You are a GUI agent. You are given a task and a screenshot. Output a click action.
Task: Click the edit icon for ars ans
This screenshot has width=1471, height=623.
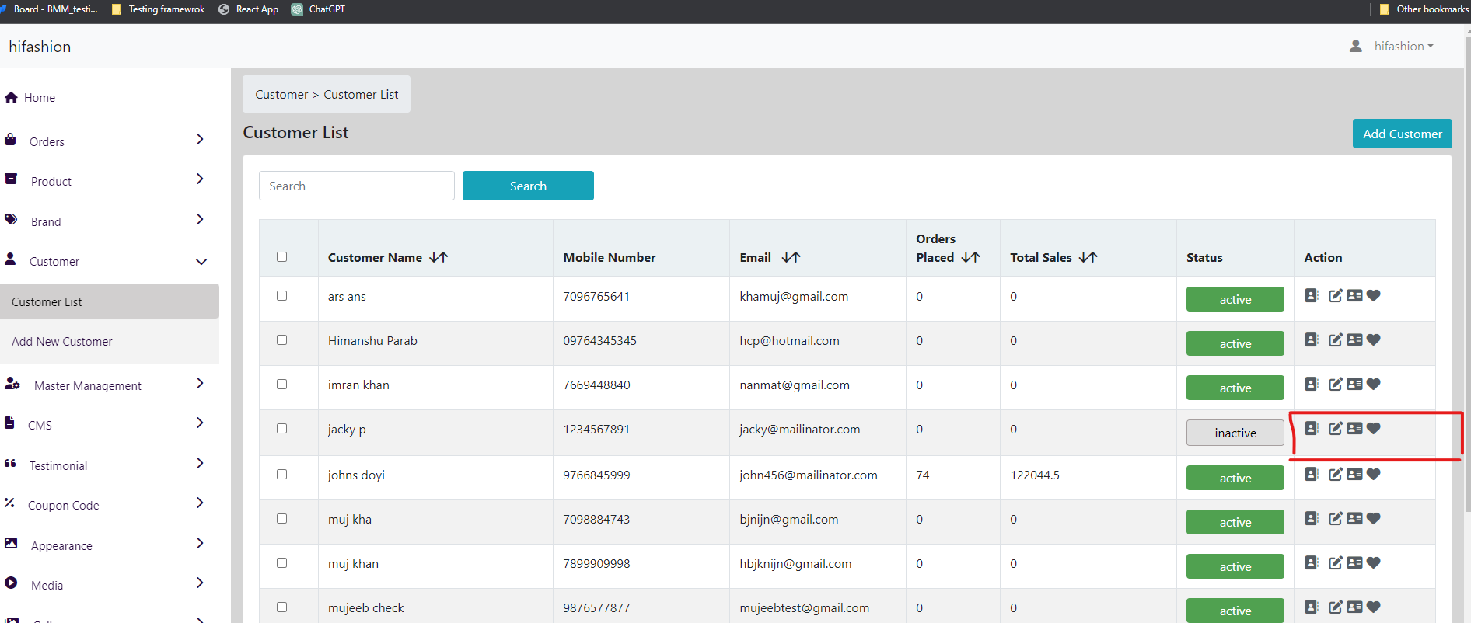point(1335,296)
